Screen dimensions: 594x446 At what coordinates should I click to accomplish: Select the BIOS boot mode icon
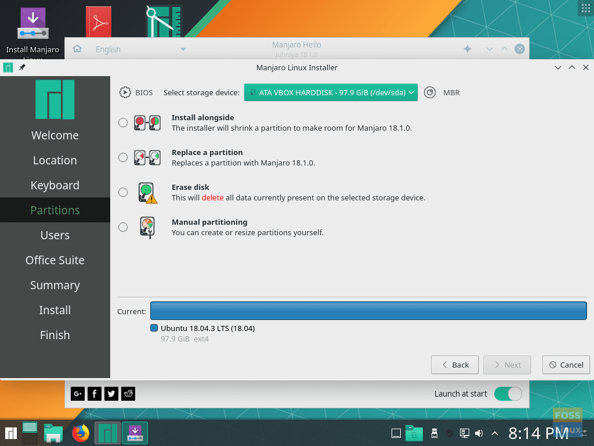[x=125, y=92]
